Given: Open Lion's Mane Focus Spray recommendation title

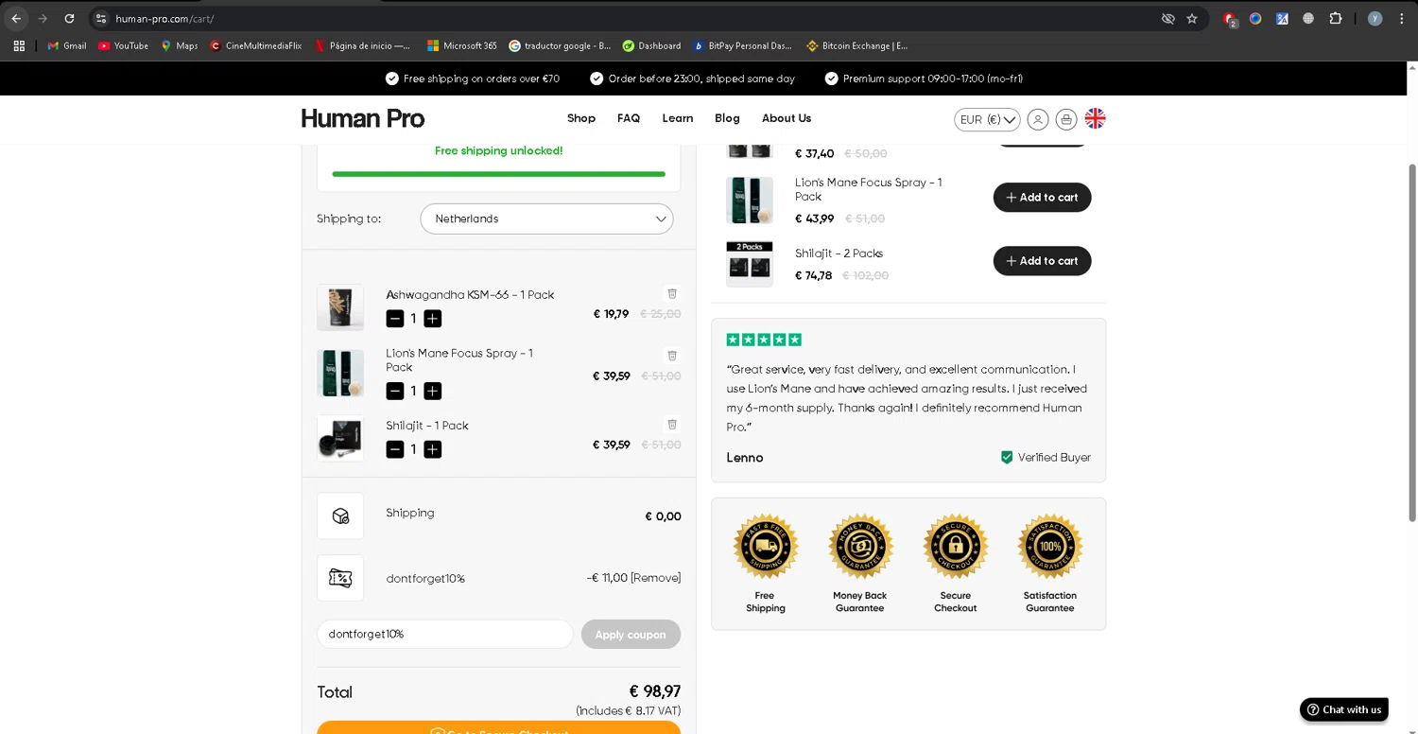Looking at the screenshot, I should [868, 189].
